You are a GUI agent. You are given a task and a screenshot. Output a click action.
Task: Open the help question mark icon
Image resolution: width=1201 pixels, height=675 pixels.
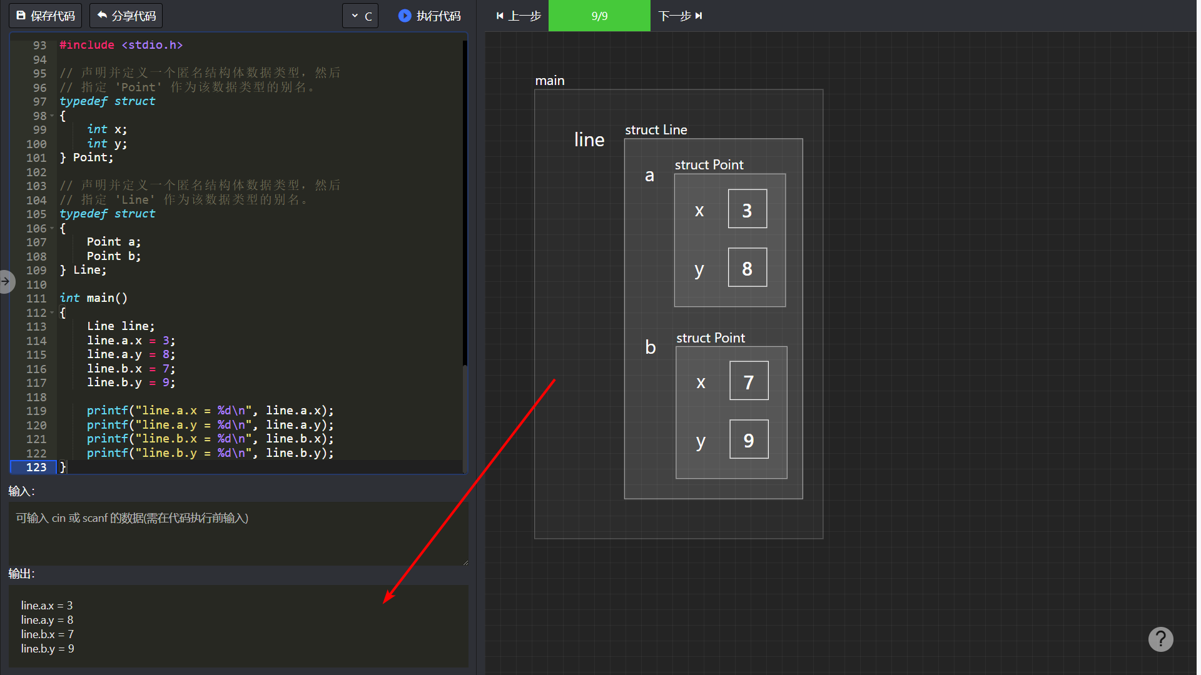click(1160, 639)
